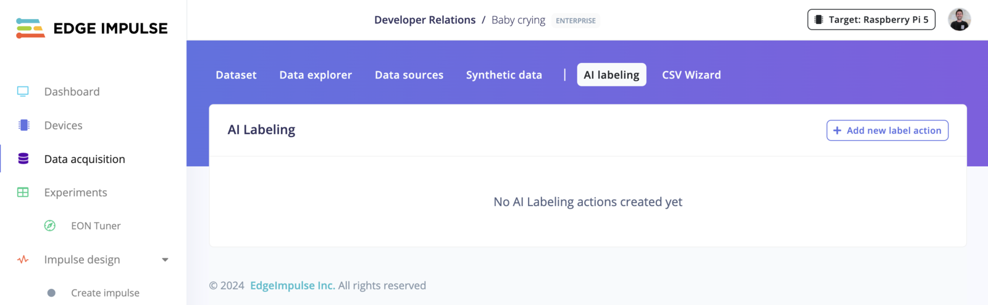988x305 pixels.
Task: Open the EdgeImpulse Inc. footer link
Action: (x=292, y=285)
